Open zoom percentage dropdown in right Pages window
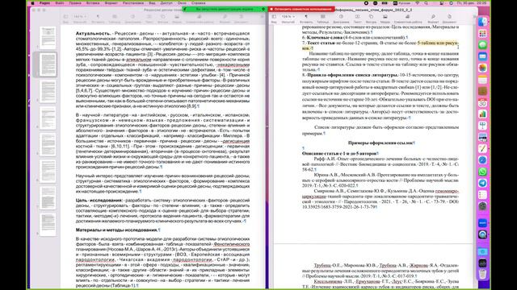The height and width of the screenshot is (290, 517). [x=288, y=16]
